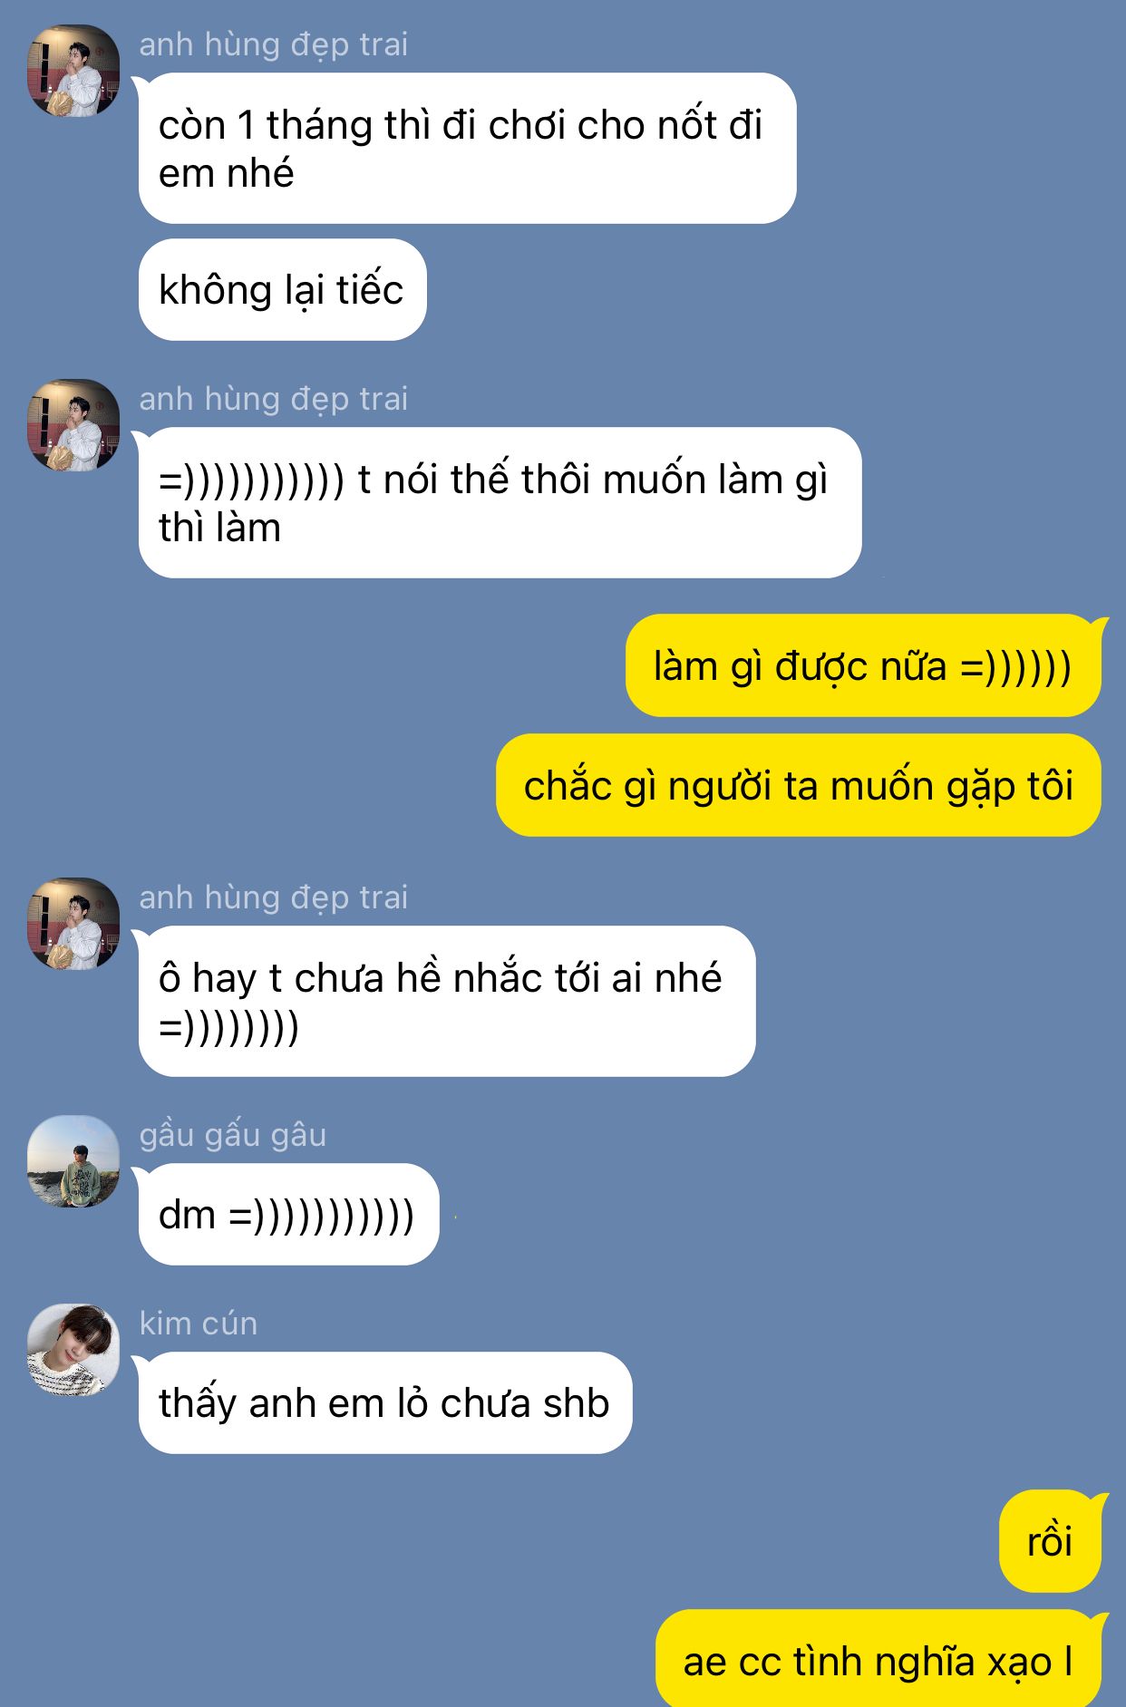The height and width of the screenshot is (1707, 1126).
Task: Tap yellow bubble 'ae cc tình nghĩa xạo l'
Action: coord(878,1659)
